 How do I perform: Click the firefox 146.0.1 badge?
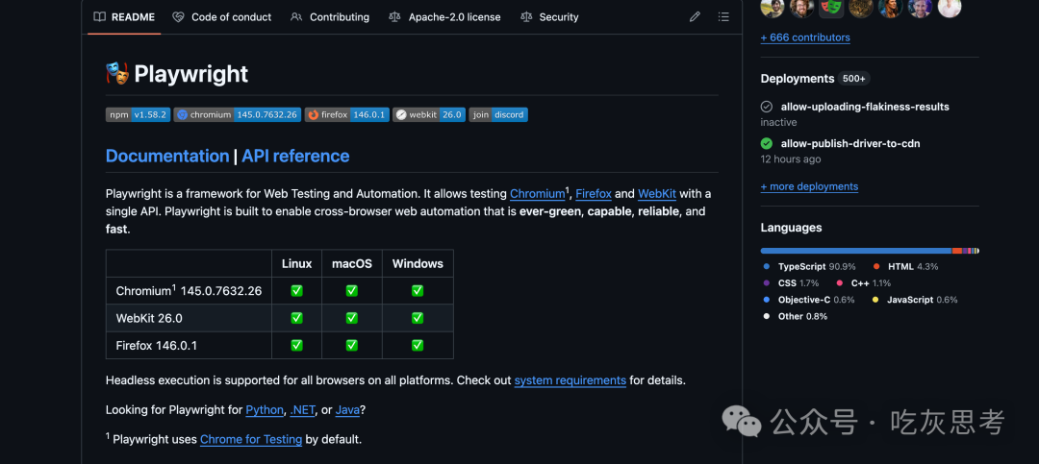(347, 114)
